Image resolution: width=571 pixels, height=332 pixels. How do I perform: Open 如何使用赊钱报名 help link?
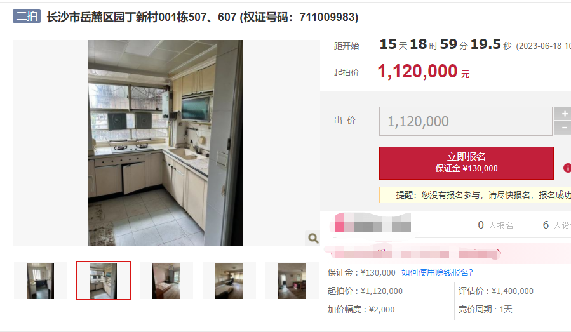click(437, 272)
